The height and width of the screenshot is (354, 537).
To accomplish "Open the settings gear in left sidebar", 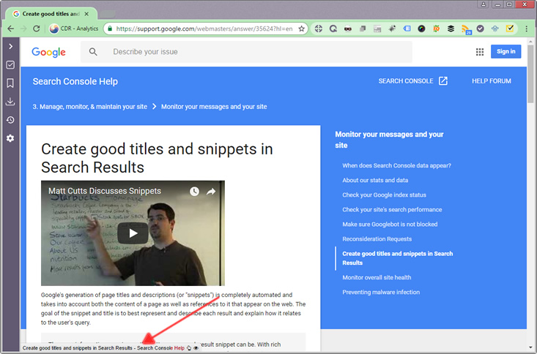I will point(10,138).
